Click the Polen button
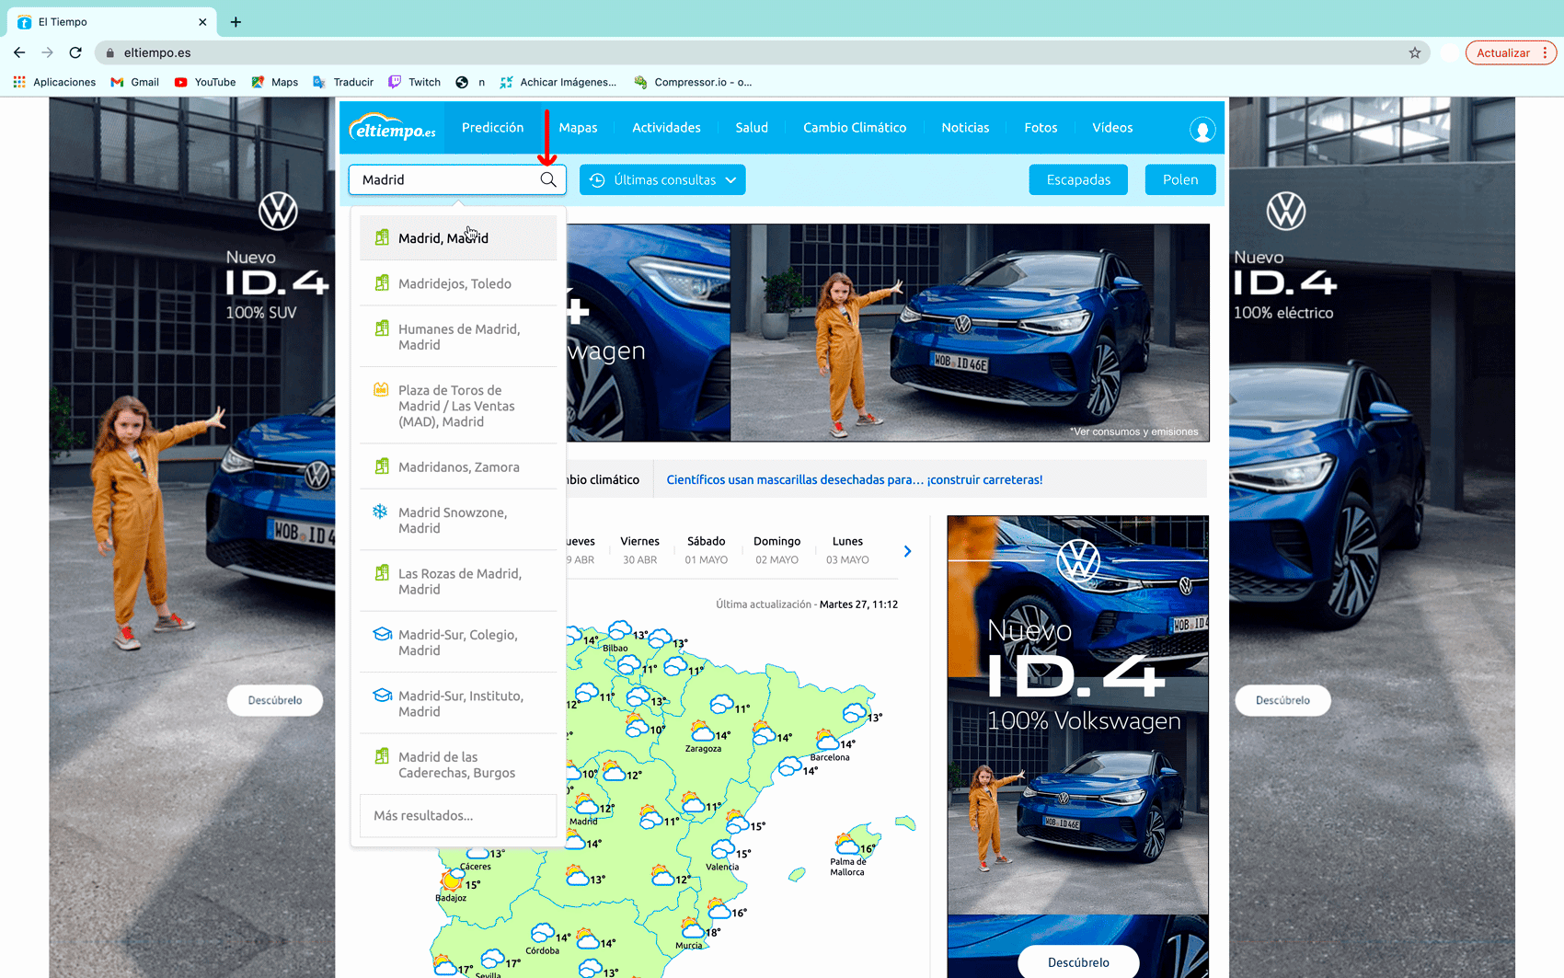Image resolution: width=1564 pixels, height=978 pixels. (1180, 179)
